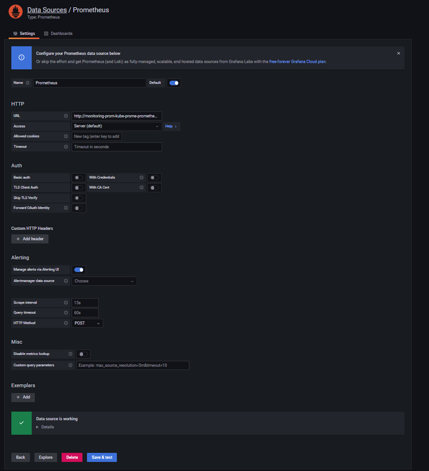Click the Explore button
429x471 pixels.
pyautogui.click(x=46, y=457)
